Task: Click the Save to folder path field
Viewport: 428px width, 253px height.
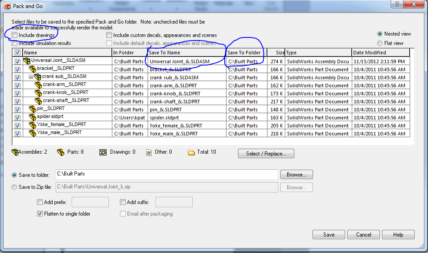Action: click(167, 174)
